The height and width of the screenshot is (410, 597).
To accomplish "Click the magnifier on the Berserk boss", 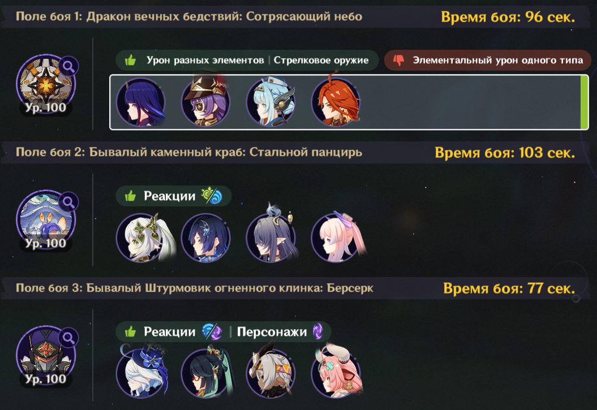I will click(x=68, y=338).
